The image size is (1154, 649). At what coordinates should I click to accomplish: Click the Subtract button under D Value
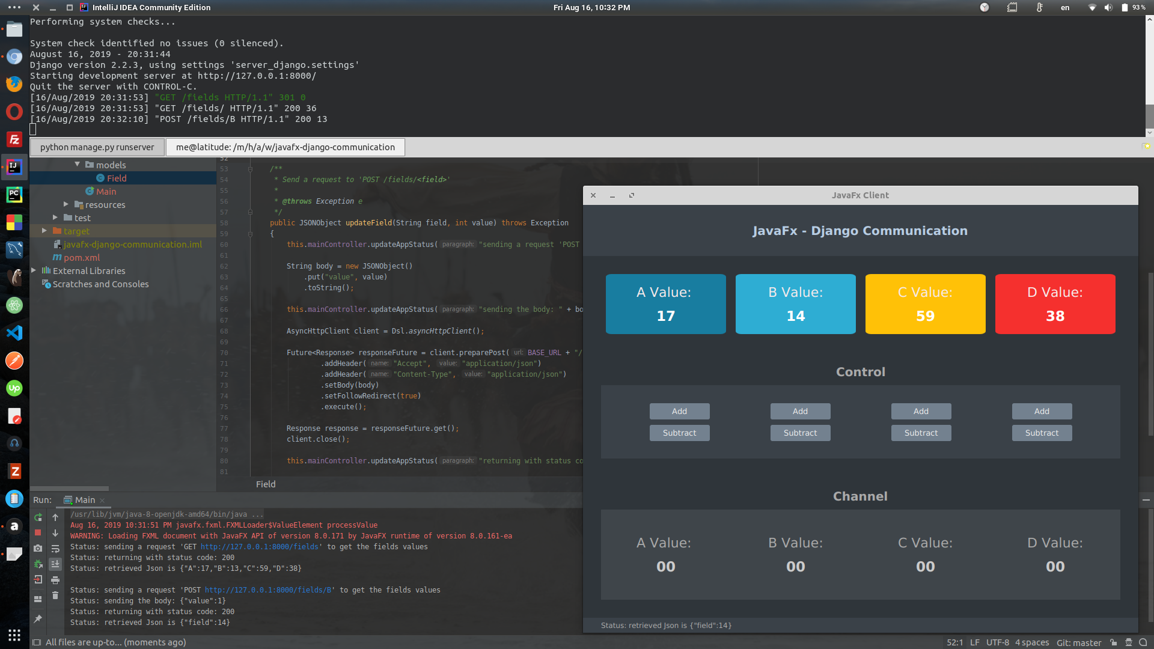[x=1042, y=433]
